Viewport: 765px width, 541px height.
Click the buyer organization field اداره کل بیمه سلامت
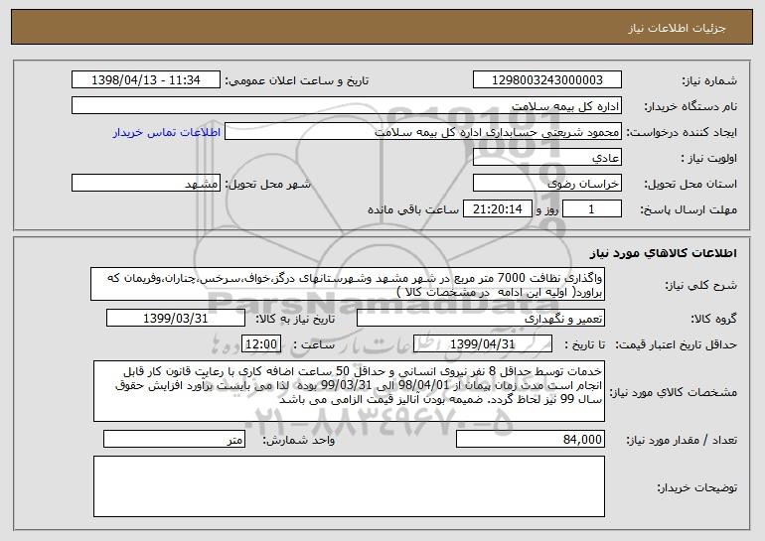(x=347, y=106)
